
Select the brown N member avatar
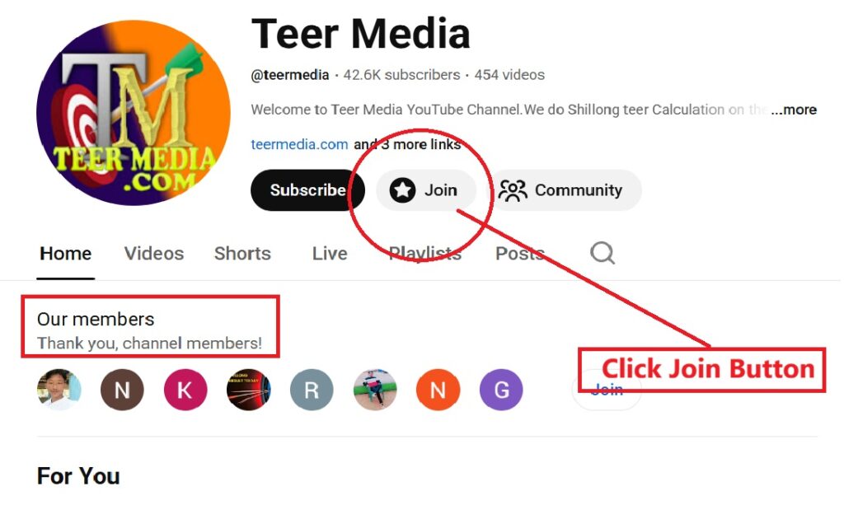point(122,390)
